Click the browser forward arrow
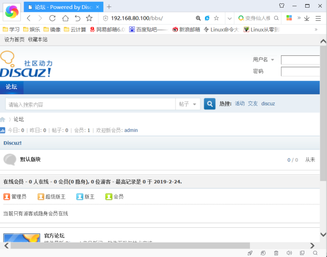The image size is (327, 257). click(x=40, y=18)
